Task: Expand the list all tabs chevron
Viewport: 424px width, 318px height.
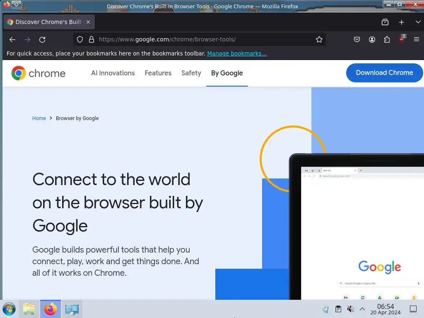Action: [418, 22]
